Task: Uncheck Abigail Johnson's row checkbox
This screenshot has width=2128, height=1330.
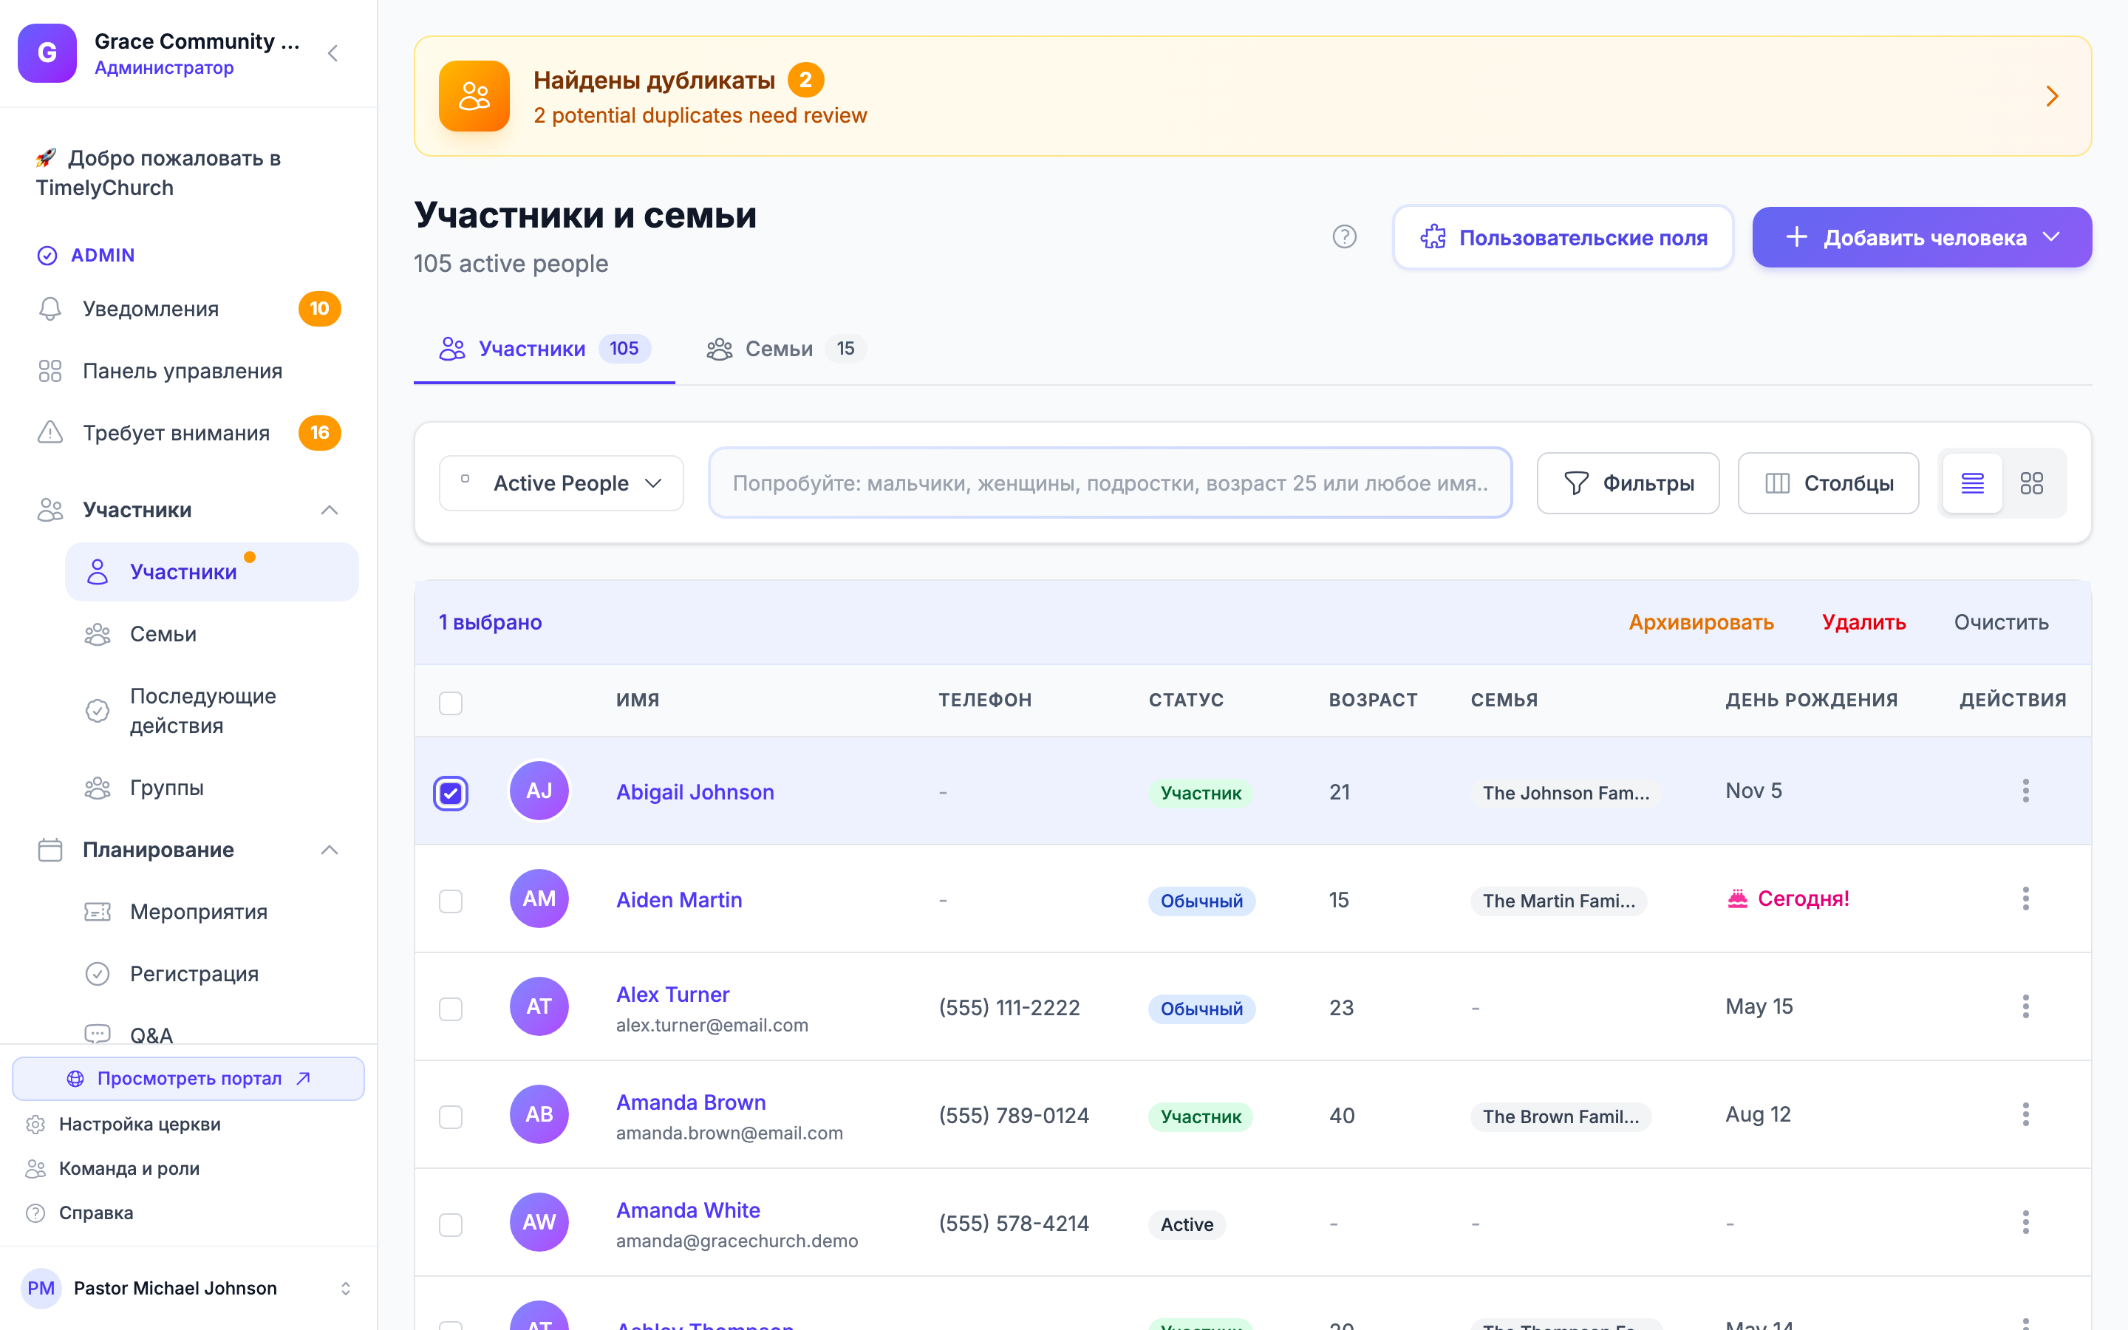Action: [450, 793]
